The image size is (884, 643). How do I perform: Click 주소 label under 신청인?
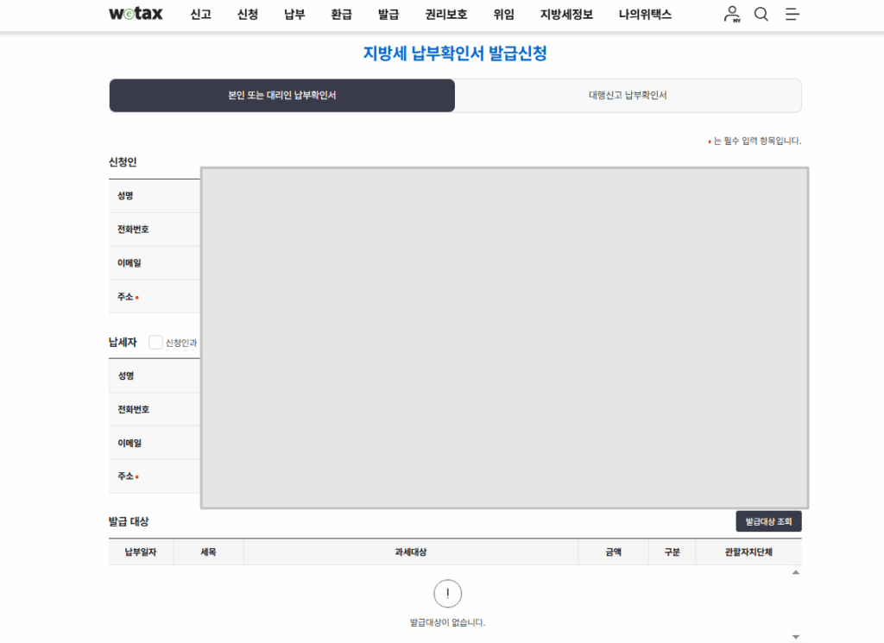pos(125,296)
